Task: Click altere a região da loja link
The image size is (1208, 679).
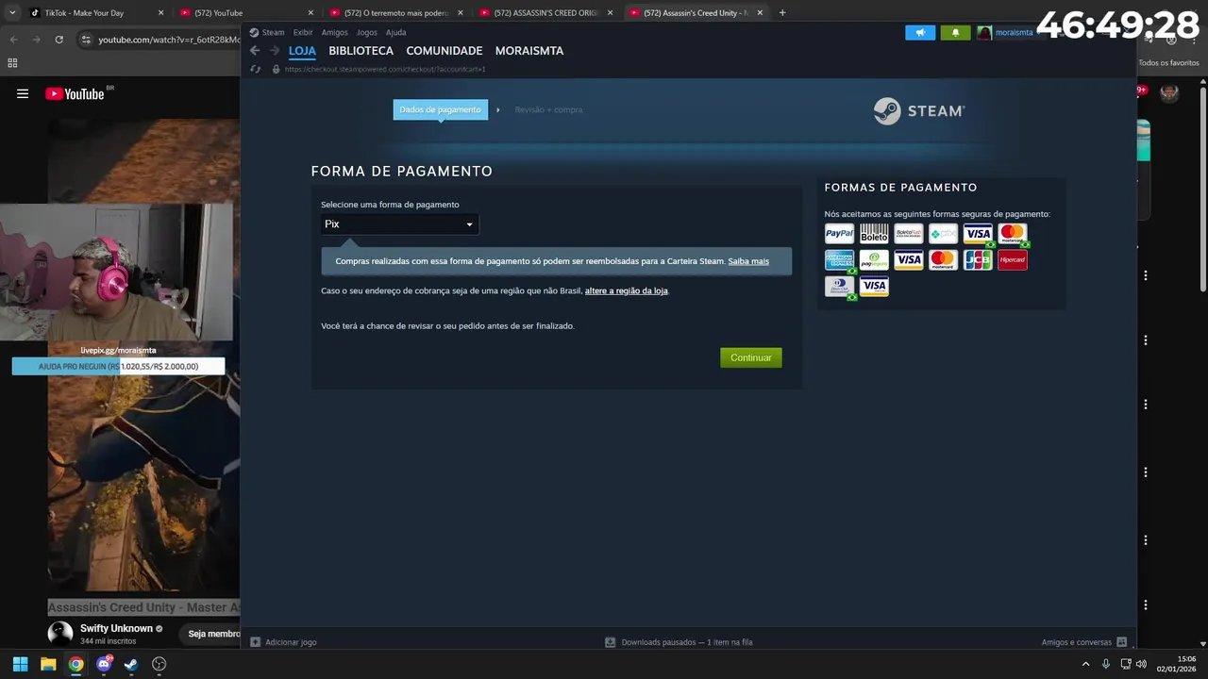Action: (627, 290)
